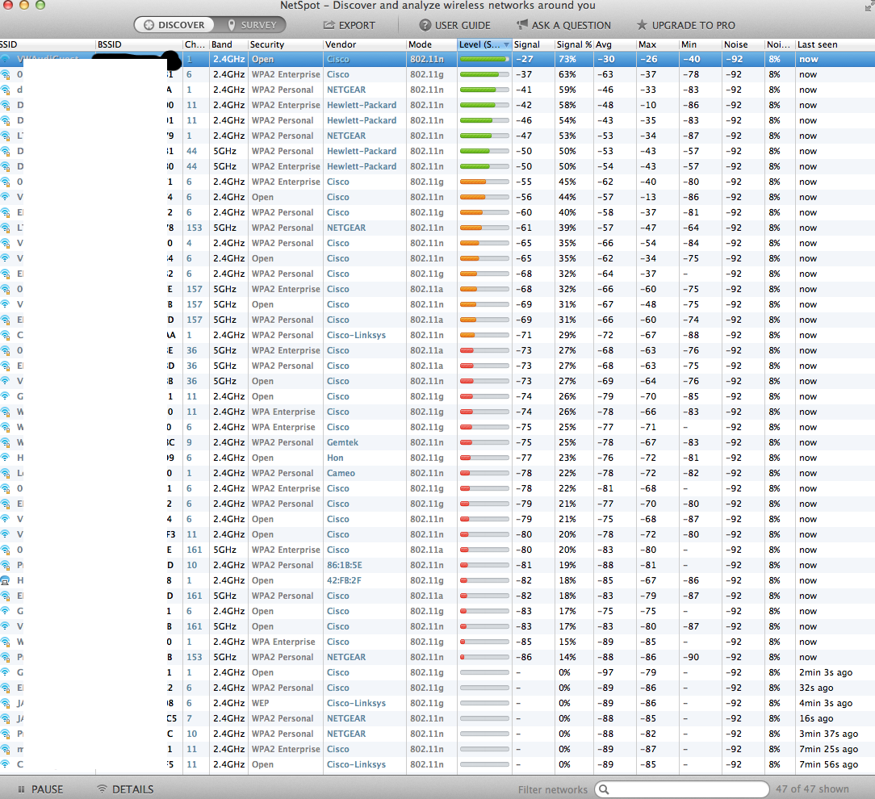The width and height of the screenshot is (875, 799).
Task: Click the Wi-Fi icon in the '3min 37s ago' row
Action: pyautogui.click(x=6, y=734)
